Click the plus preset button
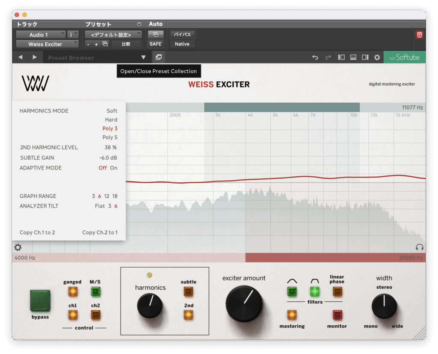Image resolution: width=438 pixels, height=354 pixels. (x=96, y=44)
